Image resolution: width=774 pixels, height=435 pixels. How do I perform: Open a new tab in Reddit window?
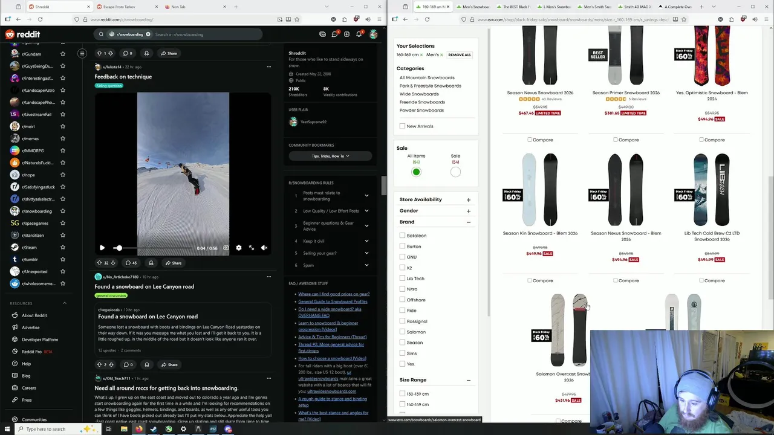[236, 7]
